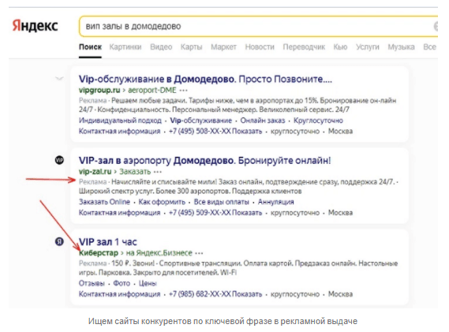Expand the chevron left of first ad result
The height and width of the screenshot is (332, 449).
pyautogui.click(x=59, y=78)
